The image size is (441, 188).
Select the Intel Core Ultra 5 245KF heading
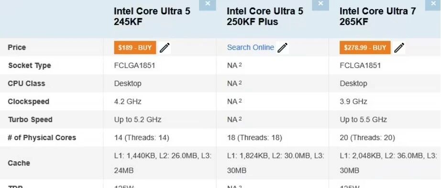[152, 16]
